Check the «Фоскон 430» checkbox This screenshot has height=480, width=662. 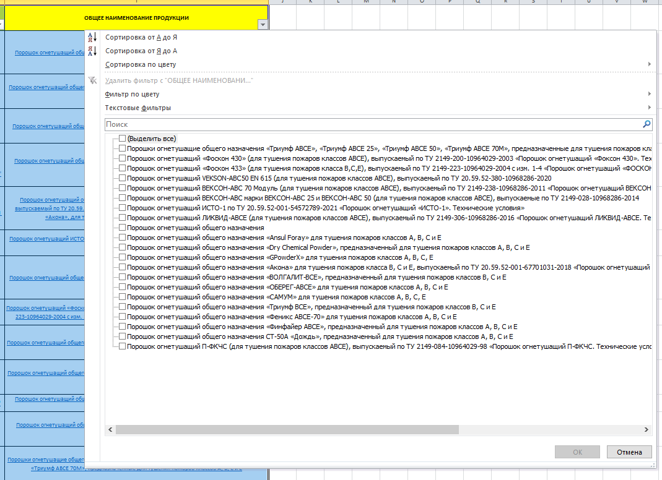[122, 158]
